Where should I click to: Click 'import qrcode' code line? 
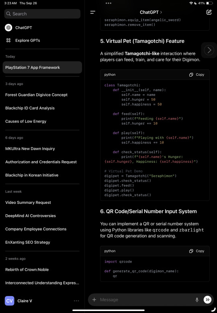118,262
